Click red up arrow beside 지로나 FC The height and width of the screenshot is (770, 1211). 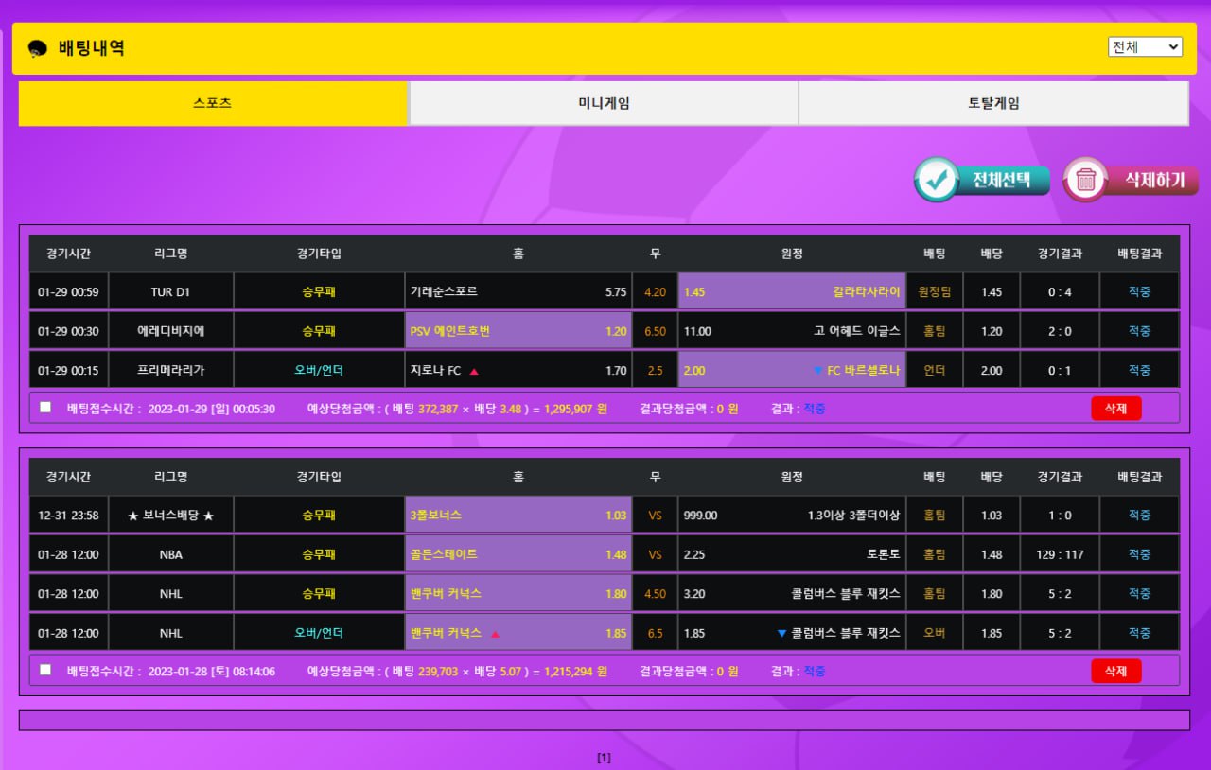(x=474, y=372)
